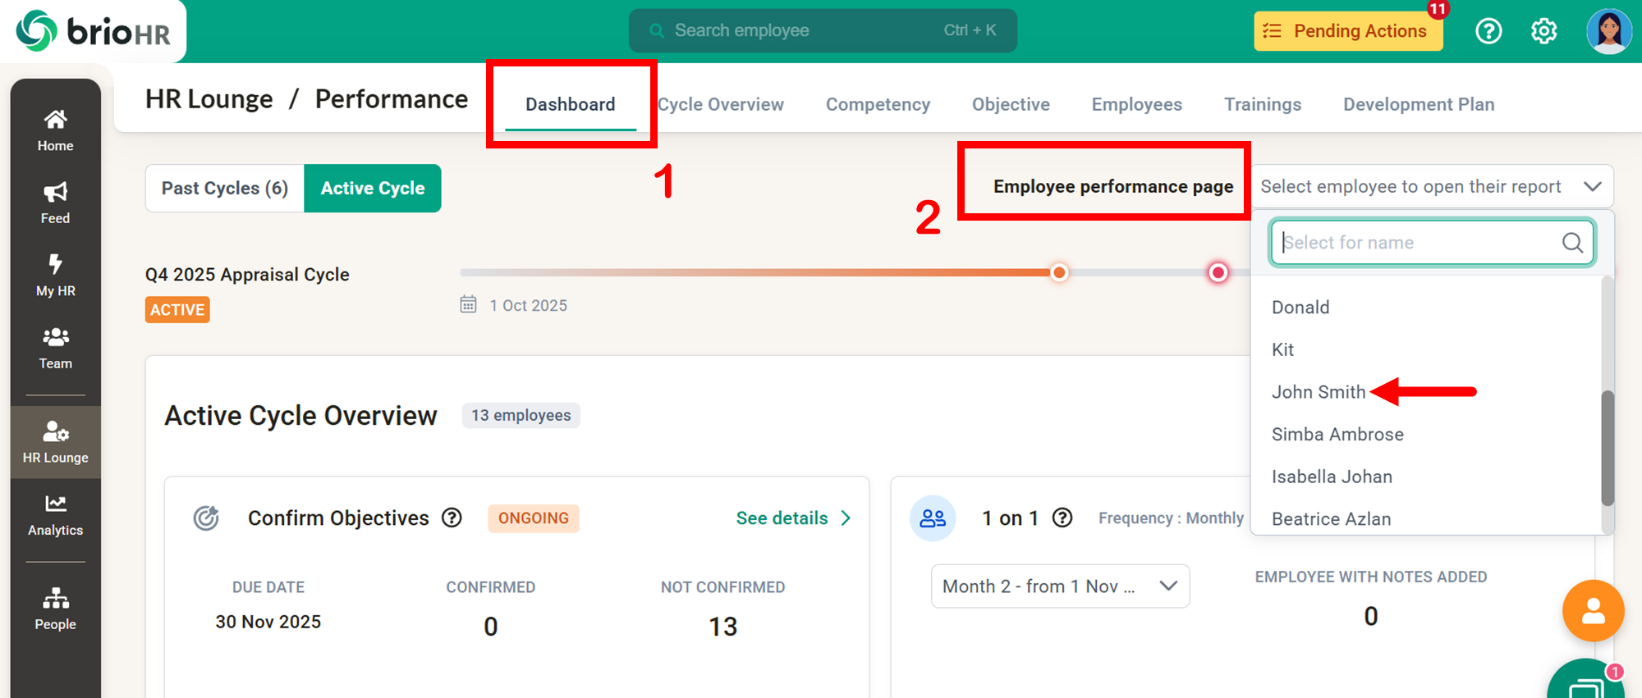
Task: Go to My HR in sidebar
Action: tap(55, 275)
